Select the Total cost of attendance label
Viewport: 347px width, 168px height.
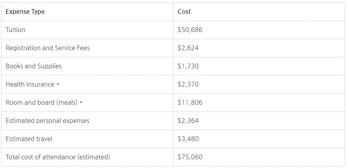[58, 157]
